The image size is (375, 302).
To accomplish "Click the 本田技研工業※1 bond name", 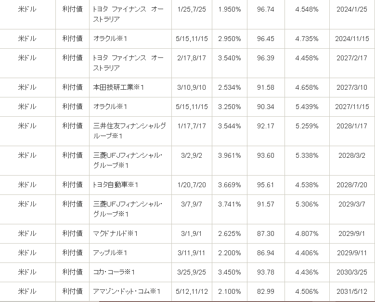I will pos(118,87).
